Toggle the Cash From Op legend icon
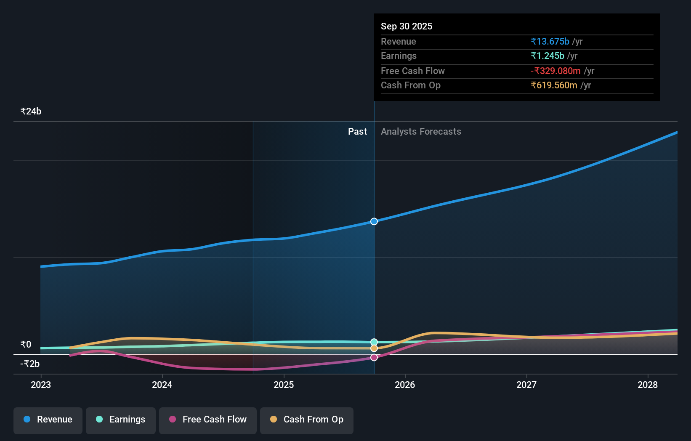Viewport: 691px width, 441px height. (x=274, y=419)
